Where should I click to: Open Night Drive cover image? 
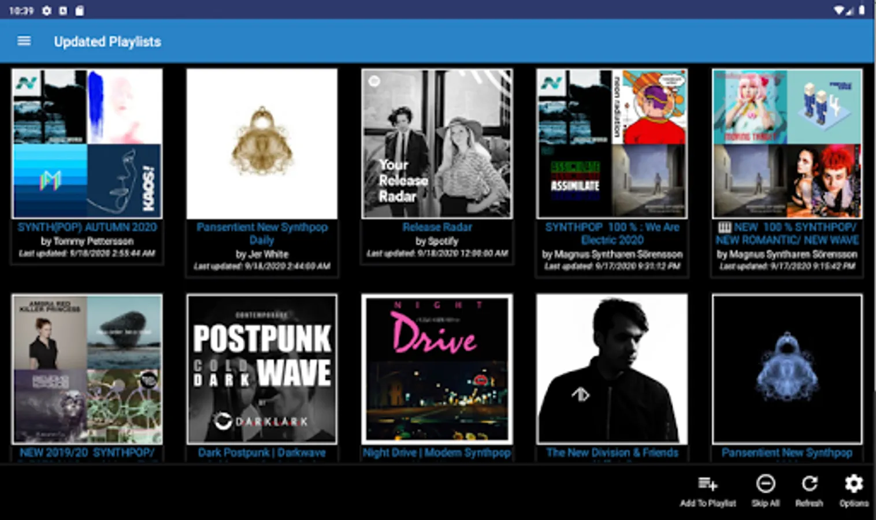coord(437,369)
